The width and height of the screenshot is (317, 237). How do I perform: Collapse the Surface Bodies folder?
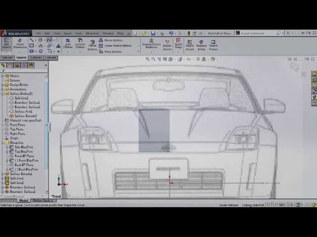click(2, 94)
